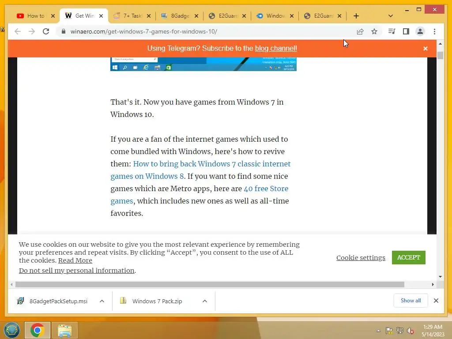Open the '40 free Store' games link
The height and width of the screenshot is (339, 452).
pyautogui.click(x=266, y=188)
